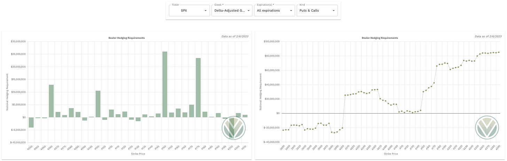Select the bar at strike 4080

point(71,113)
